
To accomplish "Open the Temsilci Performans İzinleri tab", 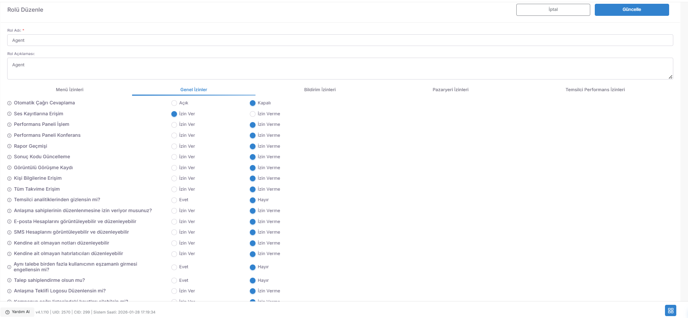I will click(595, 90).
